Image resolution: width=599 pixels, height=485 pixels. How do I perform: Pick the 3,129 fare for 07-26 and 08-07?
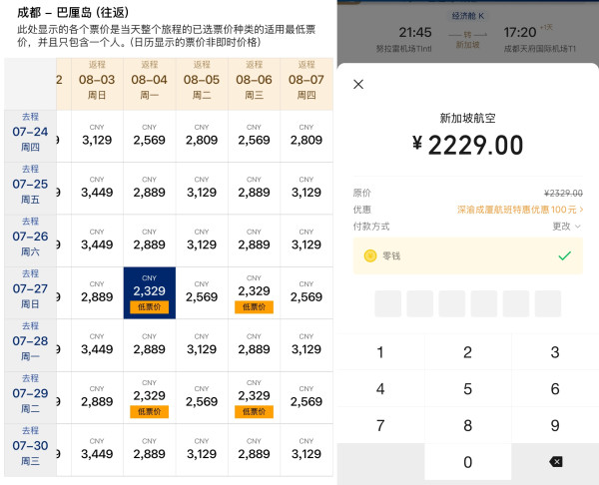click(306, 241)
